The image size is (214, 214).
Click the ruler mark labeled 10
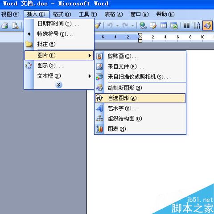(202, 37)
